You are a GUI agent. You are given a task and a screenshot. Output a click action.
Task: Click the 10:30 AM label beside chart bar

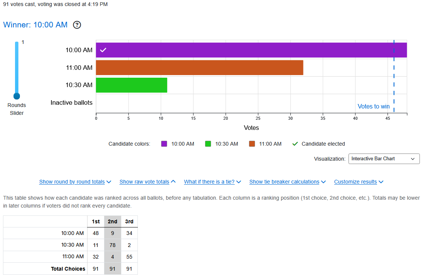(79, 85)
